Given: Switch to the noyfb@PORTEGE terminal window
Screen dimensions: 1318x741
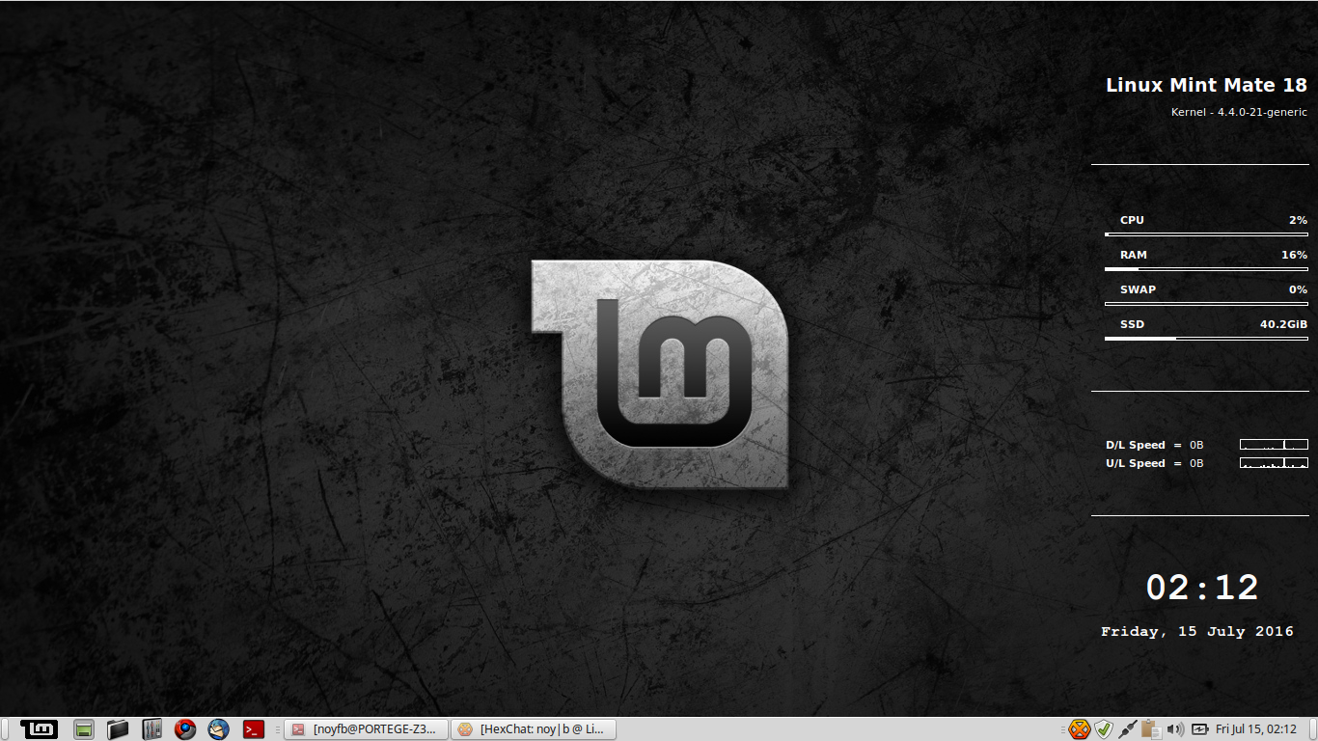Looking at the screenshot, I should [367, 729].
